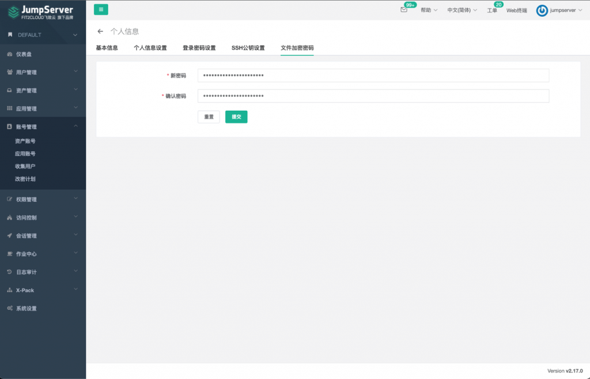Click the 应用管理 grid icon
Image resolution: width=590 pixels, height=379 pixels.
click(9, 108)
